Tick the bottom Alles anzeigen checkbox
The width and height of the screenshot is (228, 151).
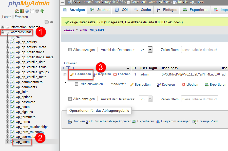click(70, 99)
